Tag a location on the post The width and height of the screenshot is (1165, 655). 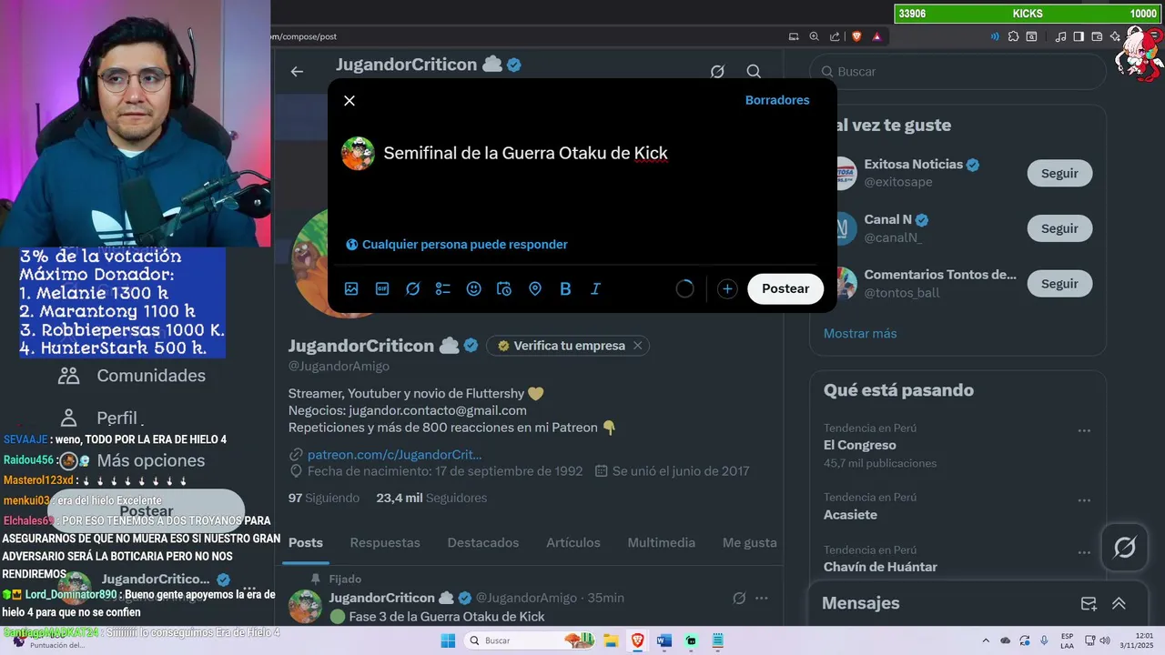pyautogui.click(x=535, y=288)
